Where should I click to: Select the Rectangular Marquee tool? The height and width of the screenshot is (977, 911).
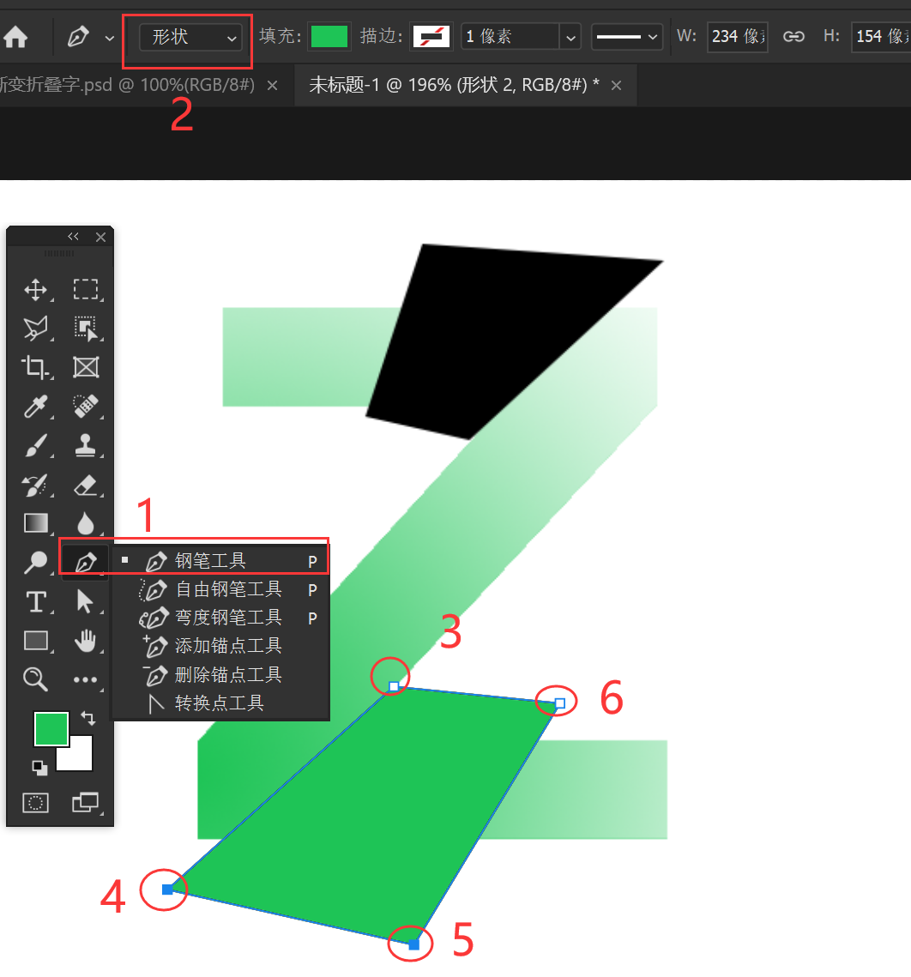click(x=86, y=290)
